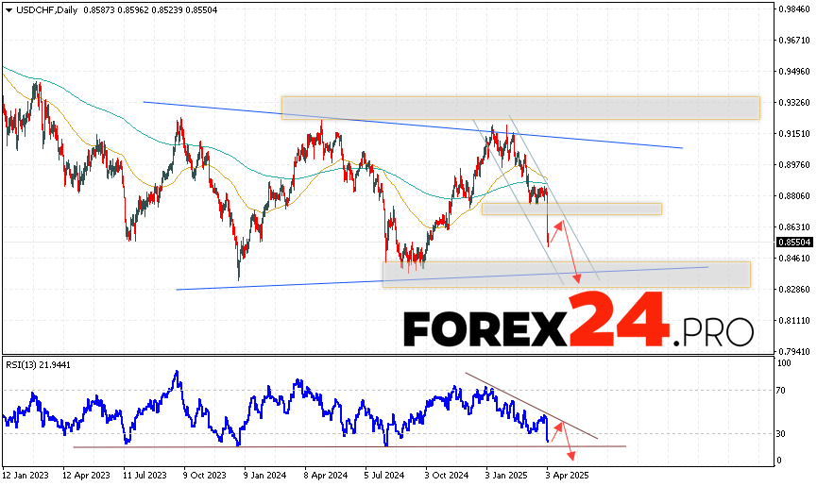Click the current price tag 0.85504

(x=794, y=243)
